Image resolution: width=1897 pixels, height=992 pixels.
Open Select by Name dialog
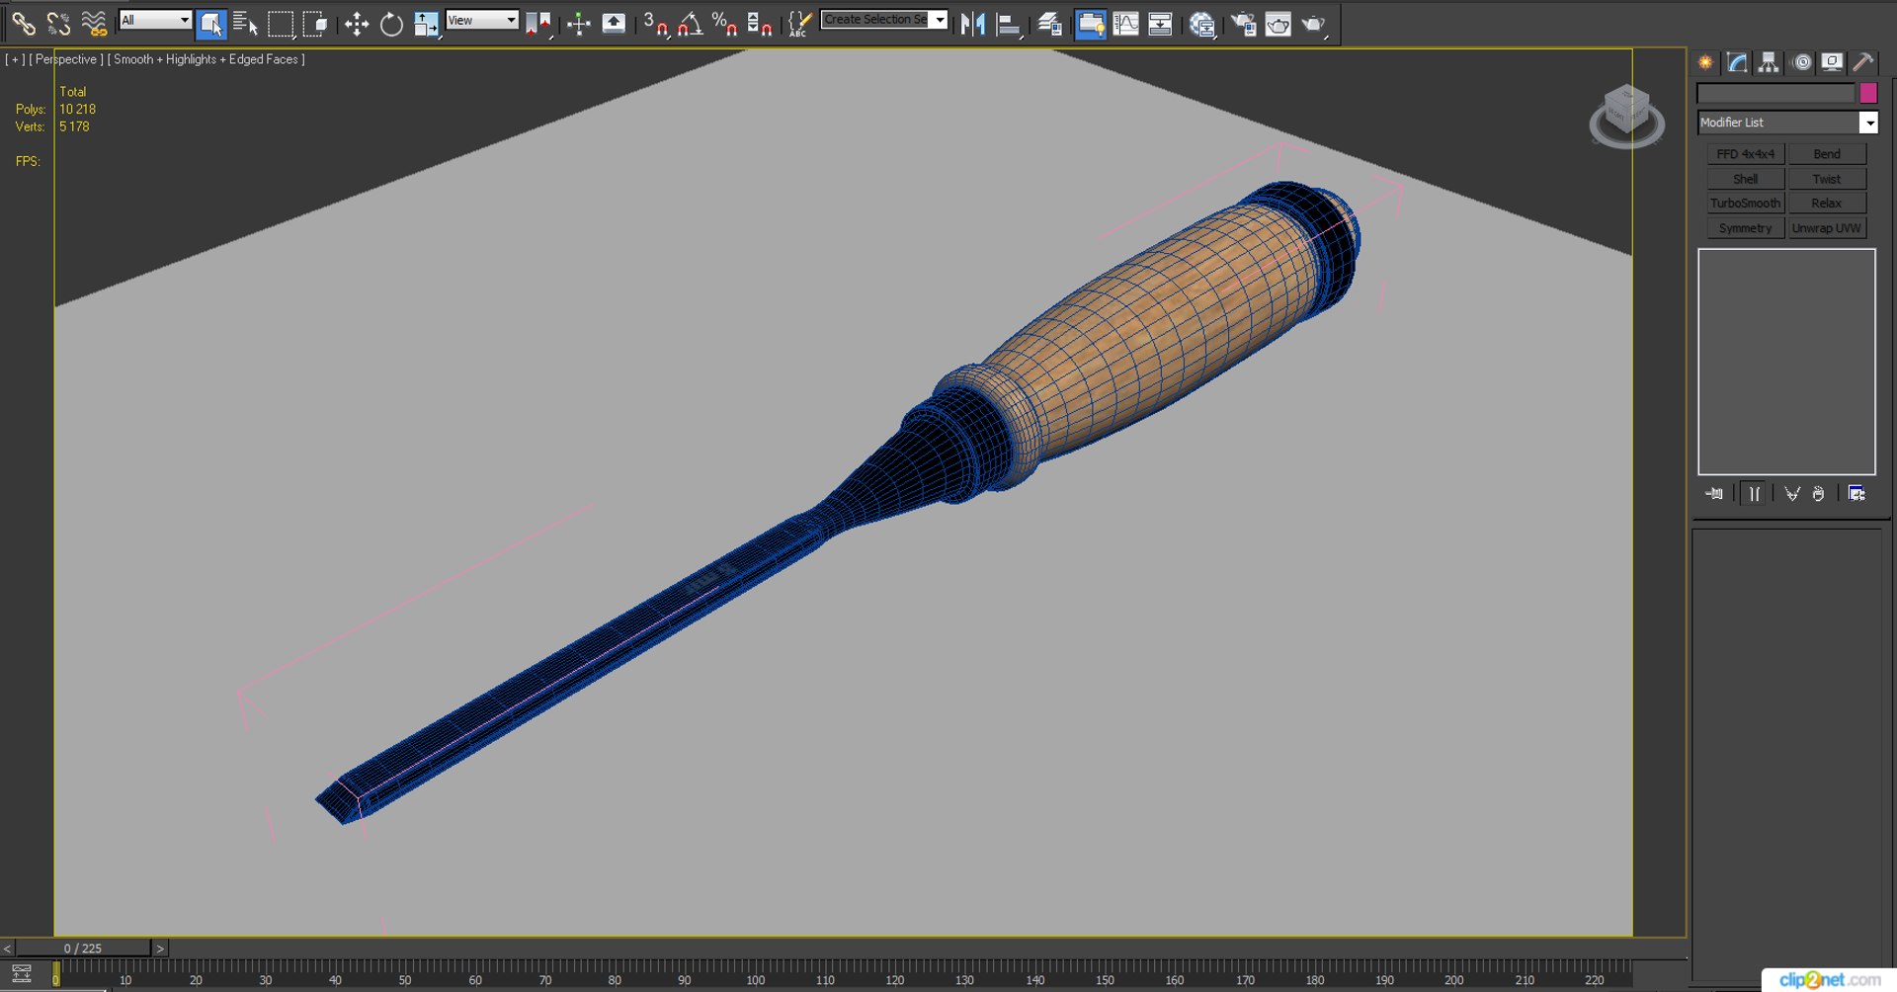tap(245, 24)
